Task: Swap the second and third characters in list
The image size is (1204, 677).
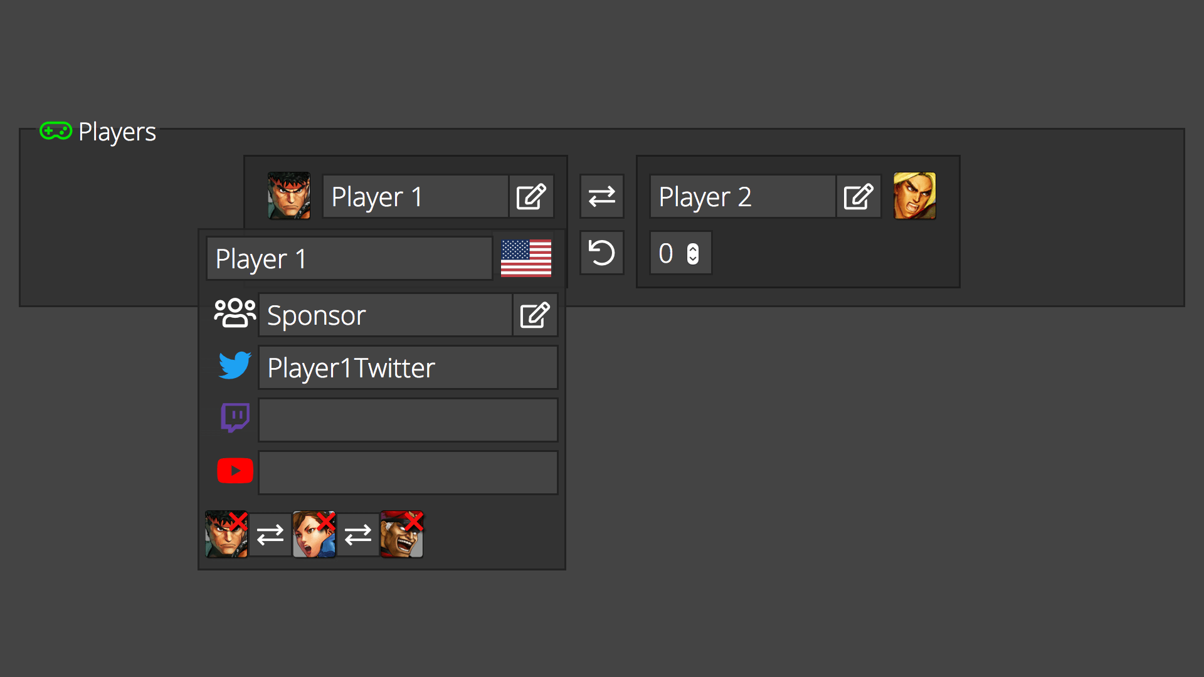Action: 358,535
